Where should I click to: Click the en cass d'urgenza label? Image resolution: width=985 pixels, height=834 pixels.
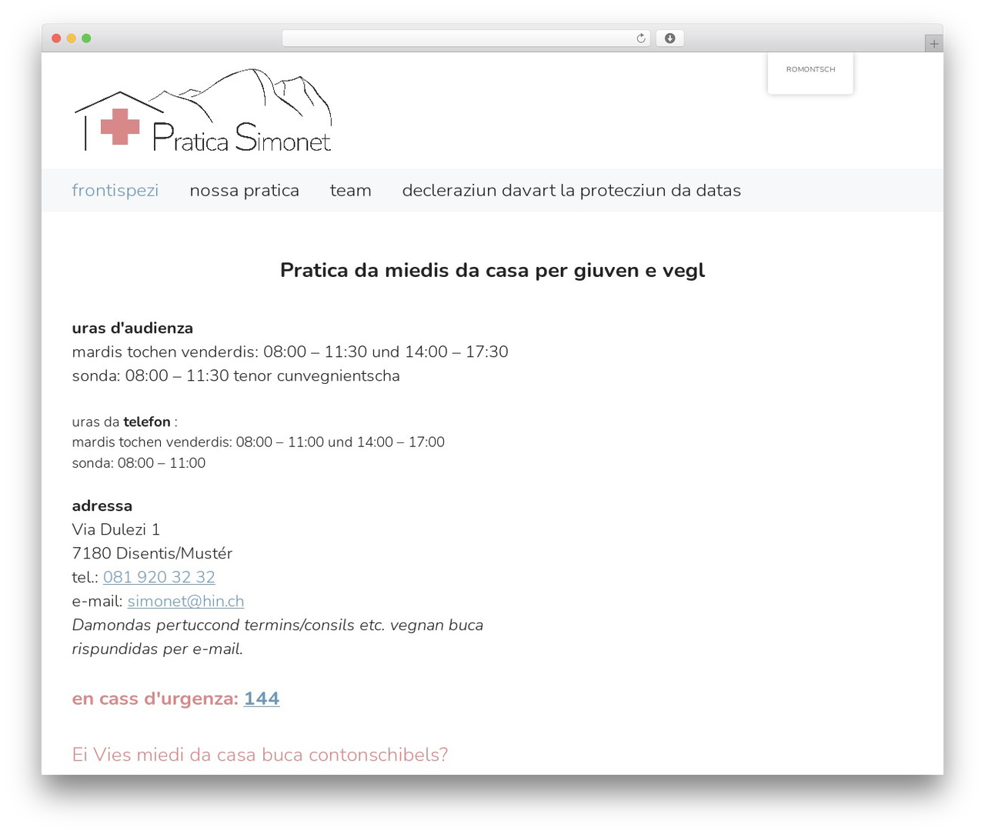click(155, 699)
